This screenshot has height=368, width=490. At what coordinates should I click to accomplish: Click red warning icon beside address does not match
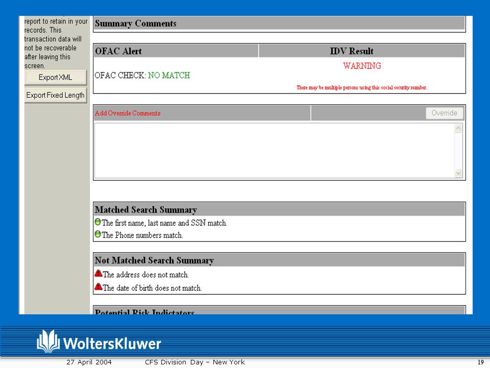99,273
